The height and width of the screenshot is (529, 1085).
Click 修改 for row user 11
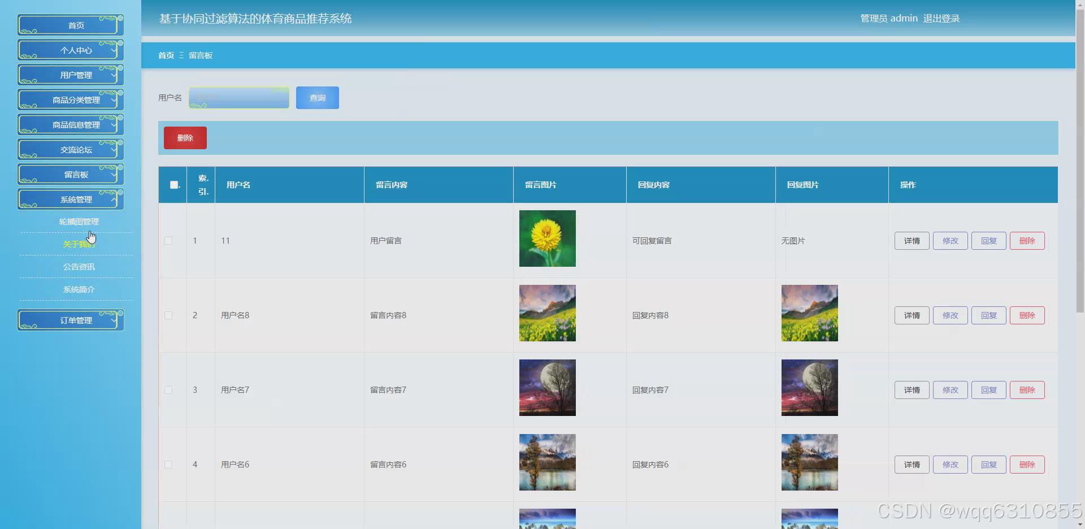(x=951, y=241)
